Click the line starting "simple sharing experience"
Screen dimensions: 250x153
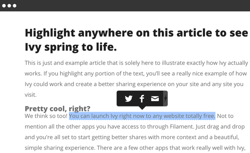pos(136,147)
